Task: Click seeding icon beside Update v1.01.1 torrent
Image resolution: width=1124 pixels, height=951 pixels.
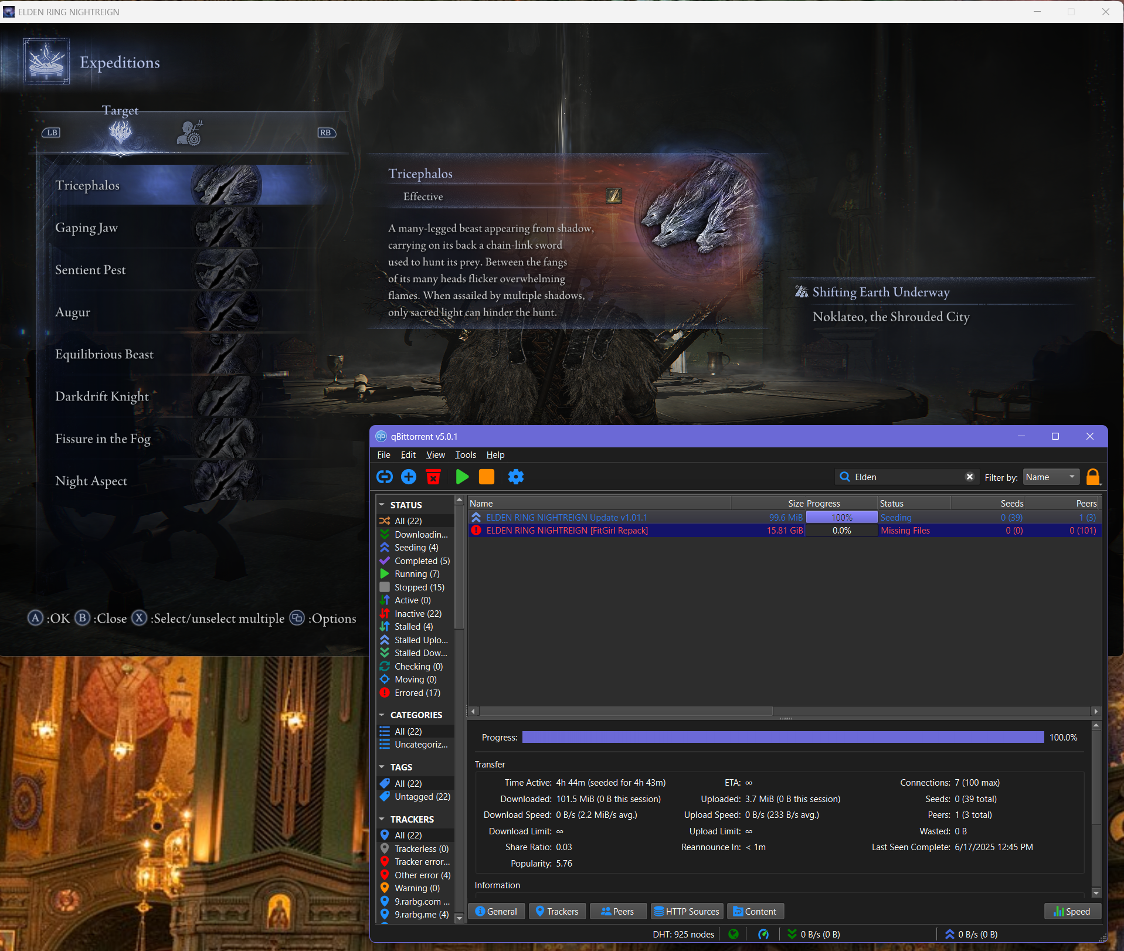Action: (476, 517)
